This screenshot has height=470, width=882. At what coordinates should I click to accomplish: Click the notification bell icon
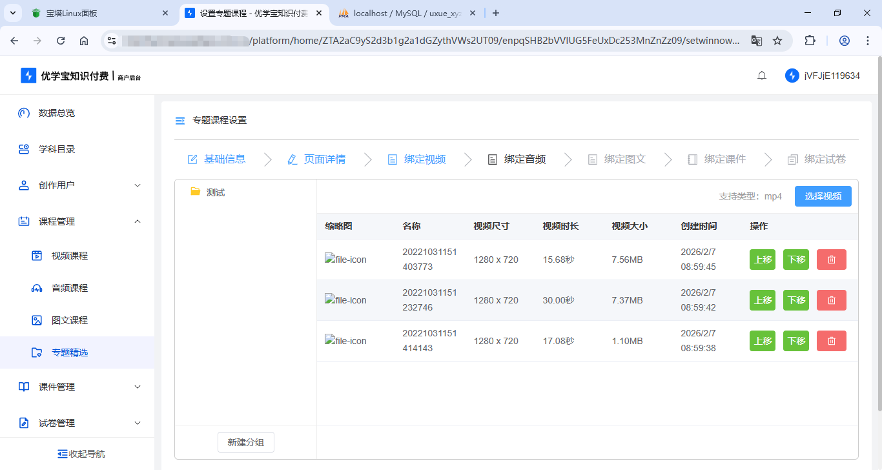coord(762,76)
